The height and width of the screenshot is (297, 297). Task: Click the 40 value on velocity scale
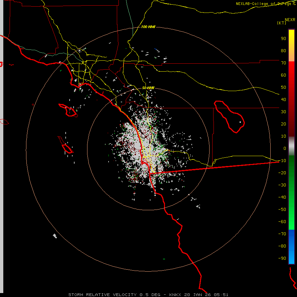[x=283, y=99]
